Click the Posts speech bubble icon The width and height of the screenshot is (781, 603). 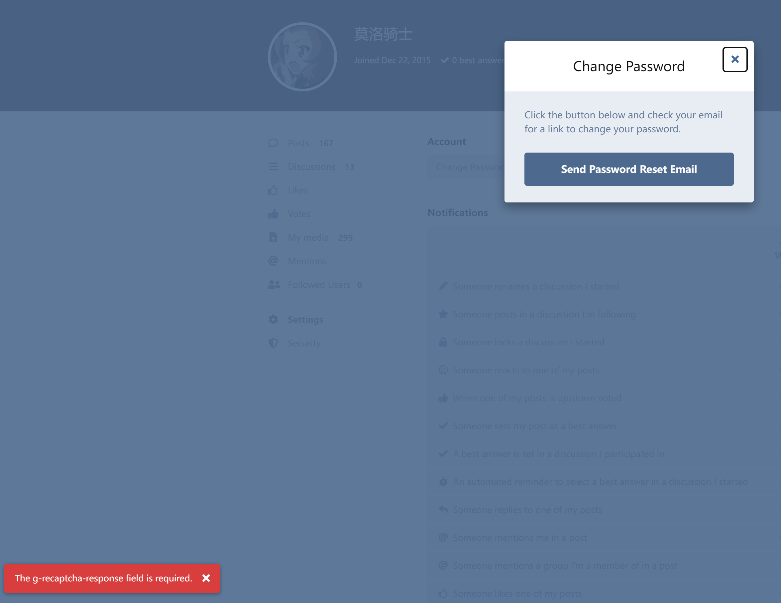click(273, 143)
